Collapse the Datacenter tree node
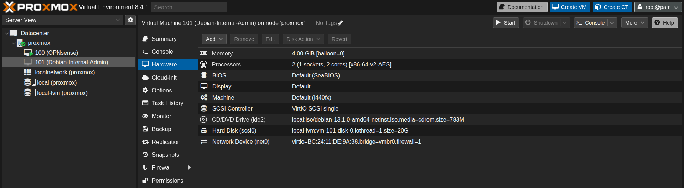Screen dimensions: 684x188 point(6,33)
